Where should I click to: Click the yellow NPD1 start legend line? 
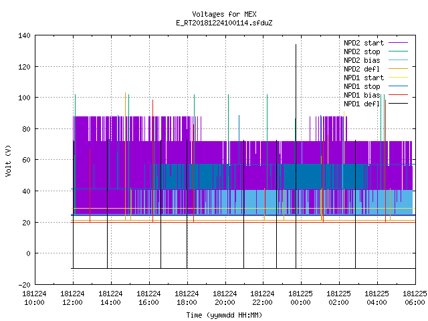pyautogui.click(x=398, y=78)
